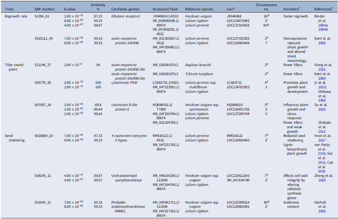Select SNP marker S618869_18
Screen dimensions: 338x219
(x=44, y=136)
